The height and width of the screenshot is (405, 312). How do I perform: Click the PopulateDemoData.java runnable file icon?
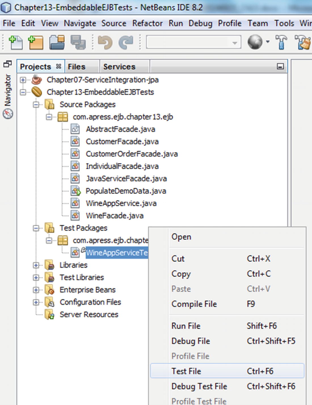(x=76, y=191)
